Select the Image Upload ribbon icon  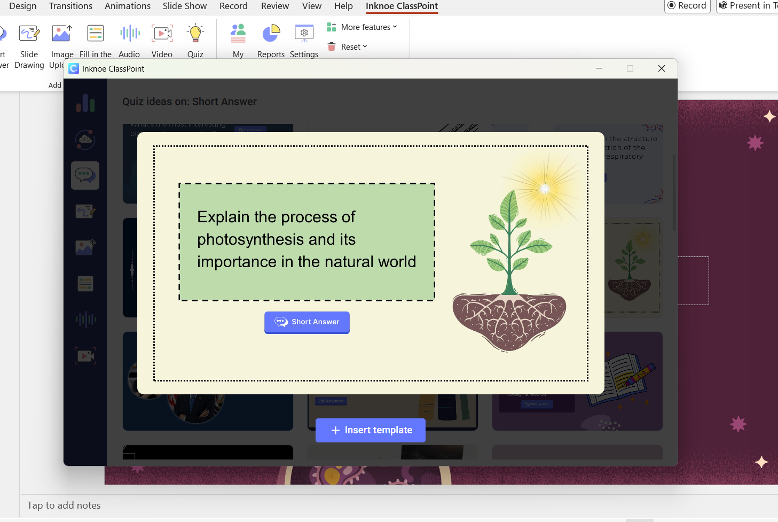coord(62,34)
